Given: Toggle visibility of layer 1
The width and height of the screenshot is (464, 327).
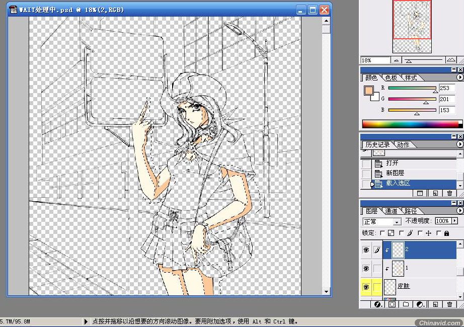Looking at the screenshot, I should point(366,269).
